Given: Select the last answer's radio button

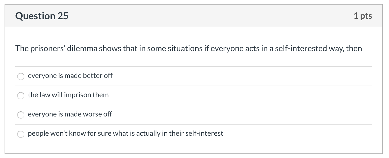Looking at the screenshot, I should pos(21,134).
